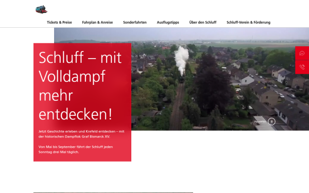Click text 'Von Mai bis September fährt der Schluff'
This screenshot has height=193, width=309.
pyautogui.click(x=71, y=147)
